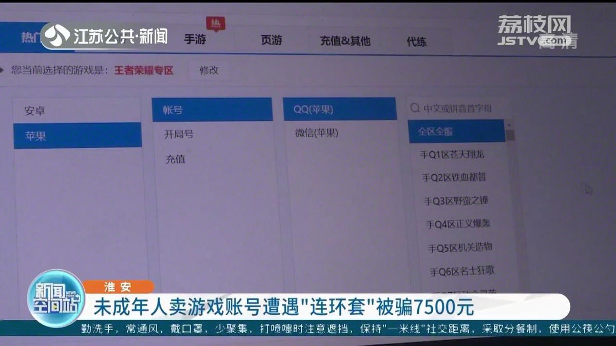Click the 中文或拼音首字母 search field
This screenshot has height=346, width=616.
[x=459, y=108]
